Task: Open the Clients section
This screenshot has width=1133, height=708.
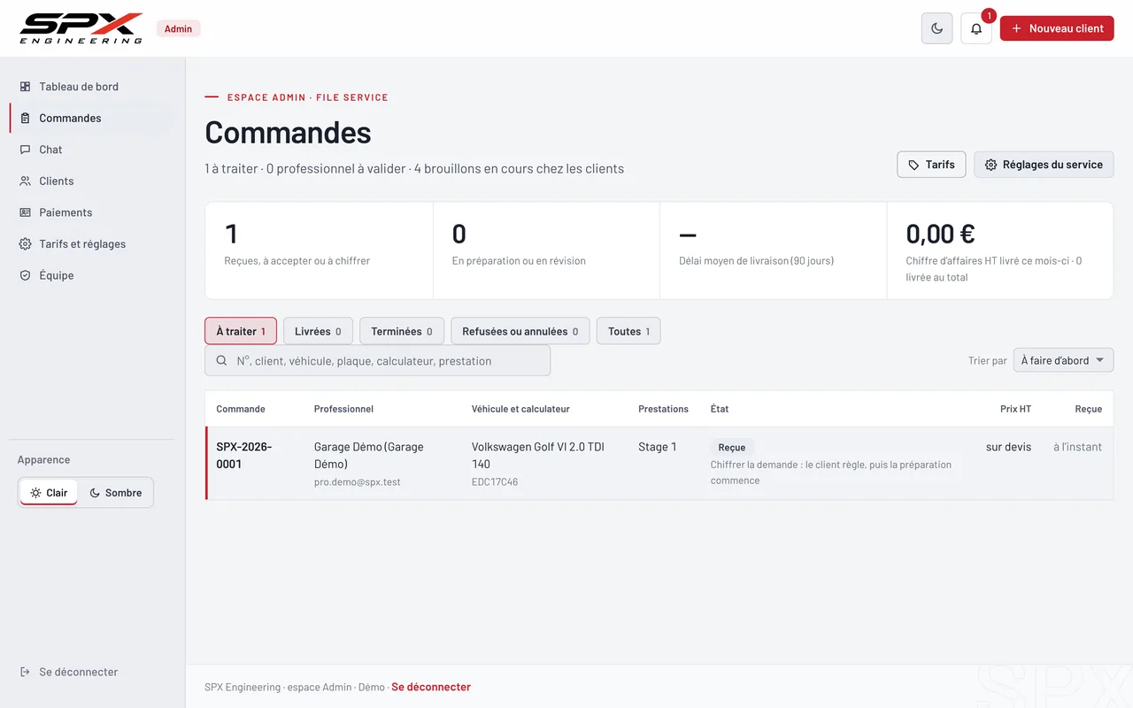Action: click(x=92, y=181)
